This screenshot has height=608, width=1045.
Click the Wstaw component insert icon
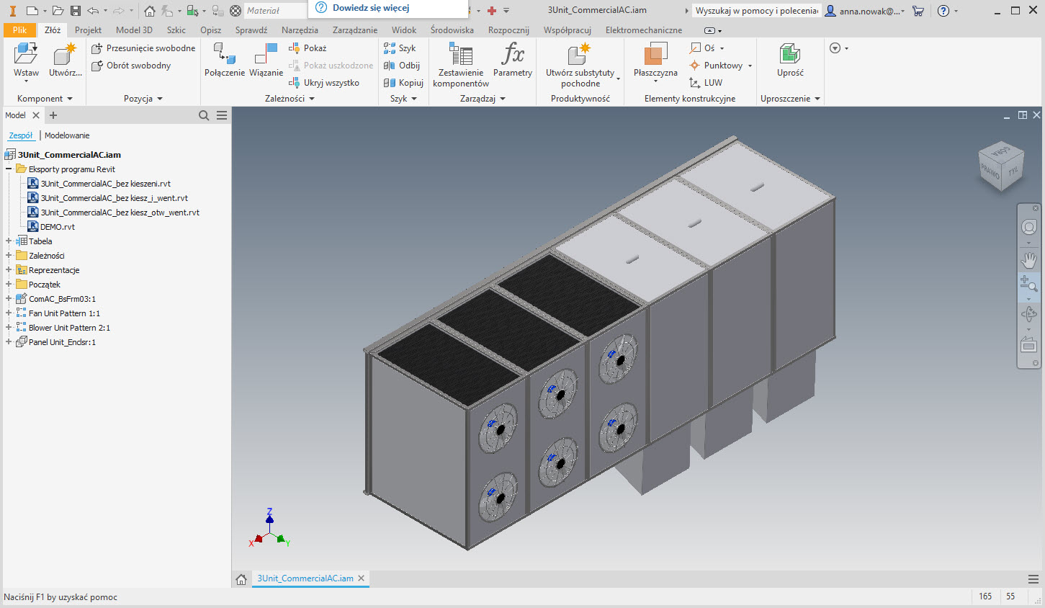[26, 55]
